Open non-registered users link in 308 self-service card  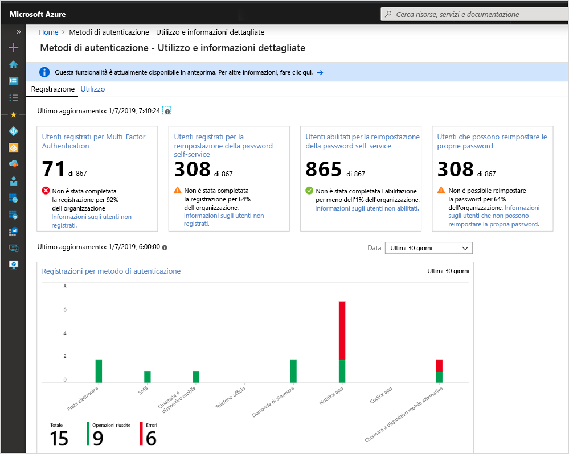tap(224, 220)
